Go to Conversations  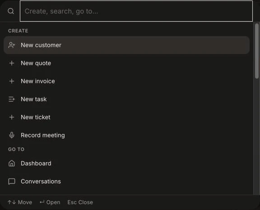(126, 181)
